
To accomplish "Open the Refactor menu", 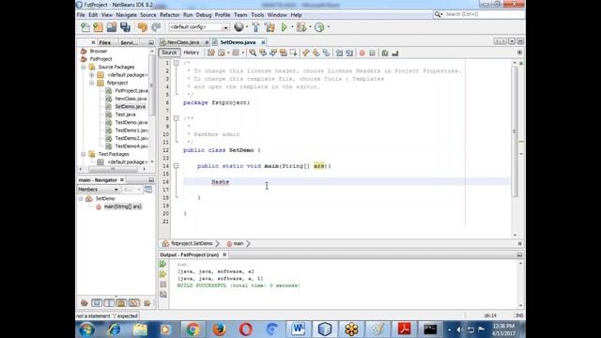I will [169, 15].
